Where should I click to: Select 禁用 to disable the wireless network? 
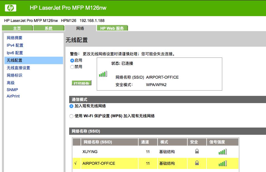(72, 67)
